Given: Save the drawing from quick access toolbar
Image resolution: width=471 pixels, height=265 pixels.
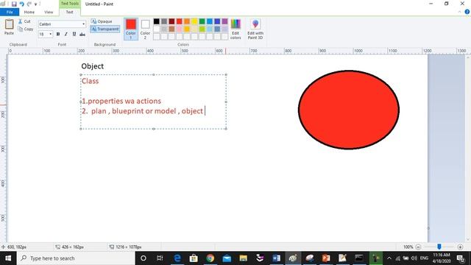Looking at the screenshot, I should 14,4.
